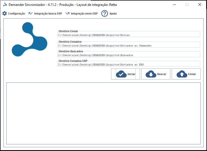Click the Iniciar button
Image resolution: width=207 pixels, height=151 pixels.
pos(126,74)
